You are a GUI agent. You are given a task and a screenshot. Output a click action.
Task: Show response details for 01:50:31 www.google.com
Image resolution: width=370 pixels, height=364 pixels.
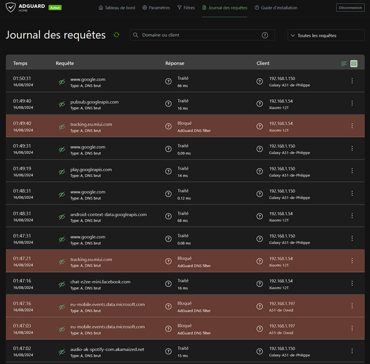coord(168,81)
